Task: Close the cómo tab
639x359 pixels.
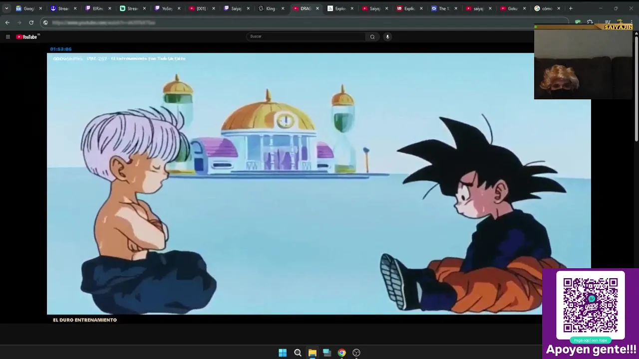Action: tap(559, 8)
